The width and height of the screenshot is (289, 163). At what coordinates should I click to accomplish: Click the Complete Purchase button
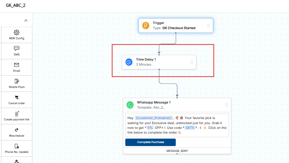pyautogui.click(x=150, y=142)
